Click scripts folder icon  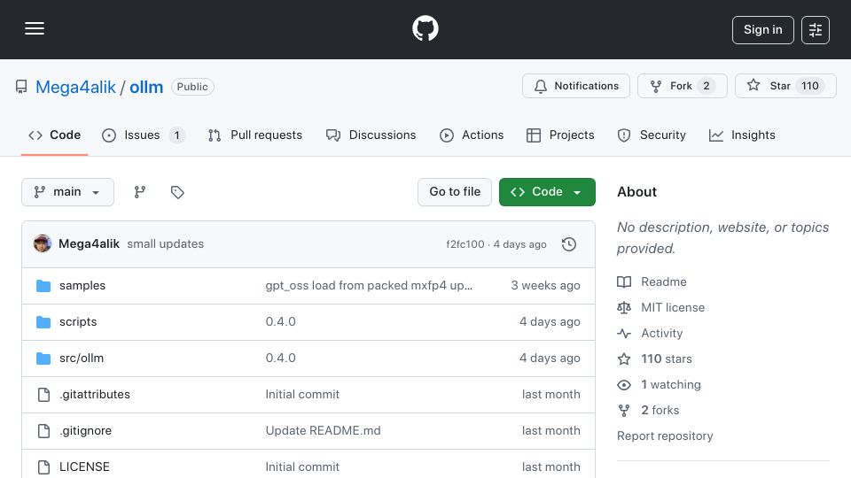click(43, 322)
